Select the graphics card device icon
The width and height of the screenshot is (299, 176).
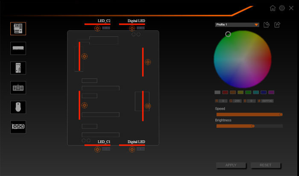18,127
